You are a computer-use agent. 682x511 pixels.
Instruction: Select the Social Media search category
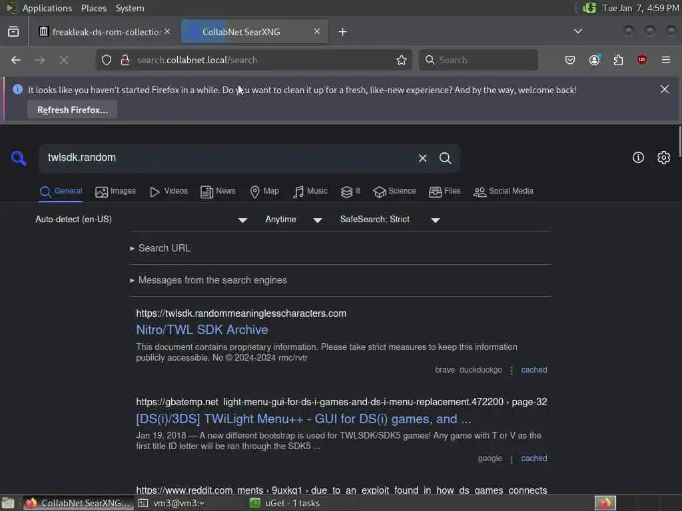(504, 191)
